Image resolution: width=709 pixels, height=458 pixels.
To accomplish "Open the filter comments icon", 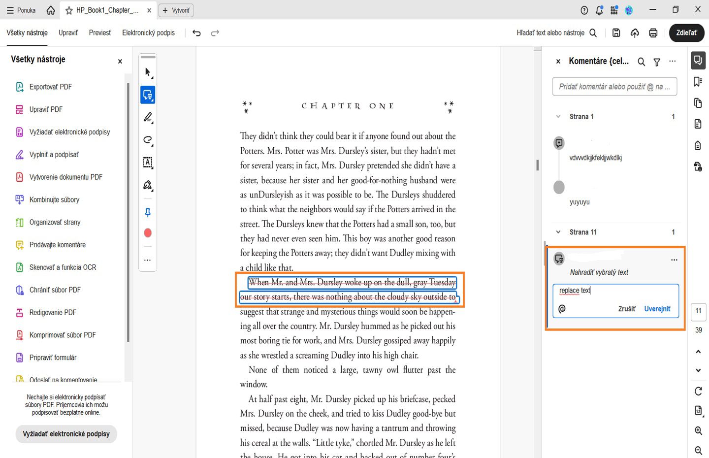I will click(x=657, y=62).
